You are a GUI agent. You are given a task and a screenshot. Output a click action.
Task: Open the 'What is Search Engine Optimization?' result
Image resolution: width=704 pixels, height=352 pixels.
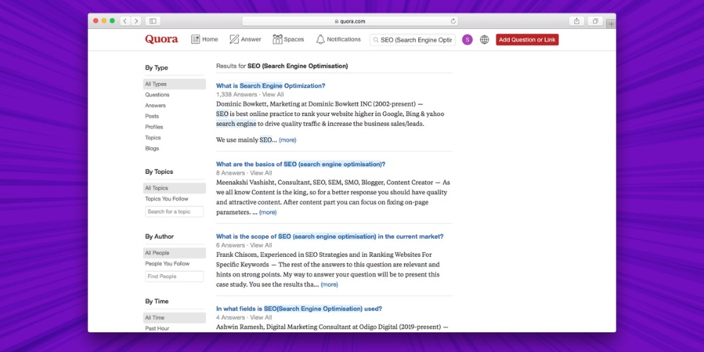click(x=270, y=86)
